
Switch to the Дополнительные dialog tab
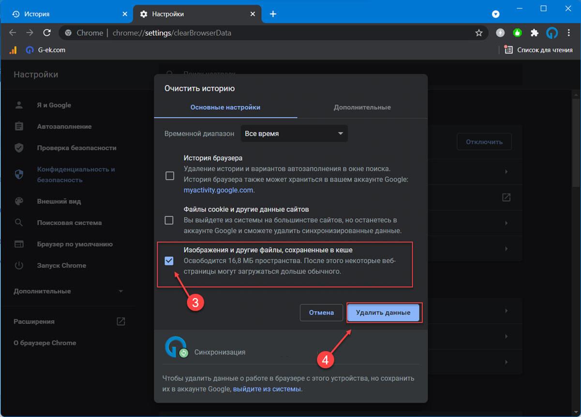pyautogui.click(x=362, y=107)
